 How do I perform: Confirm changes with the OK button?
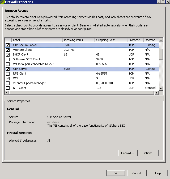(116, 173)
